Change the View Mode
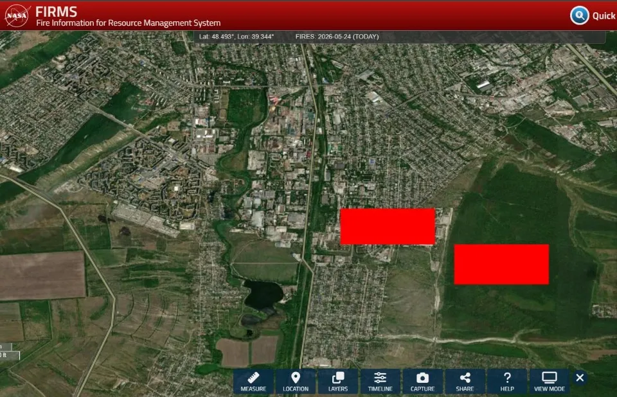Screen dimensions: 617x397 point(550,381)
